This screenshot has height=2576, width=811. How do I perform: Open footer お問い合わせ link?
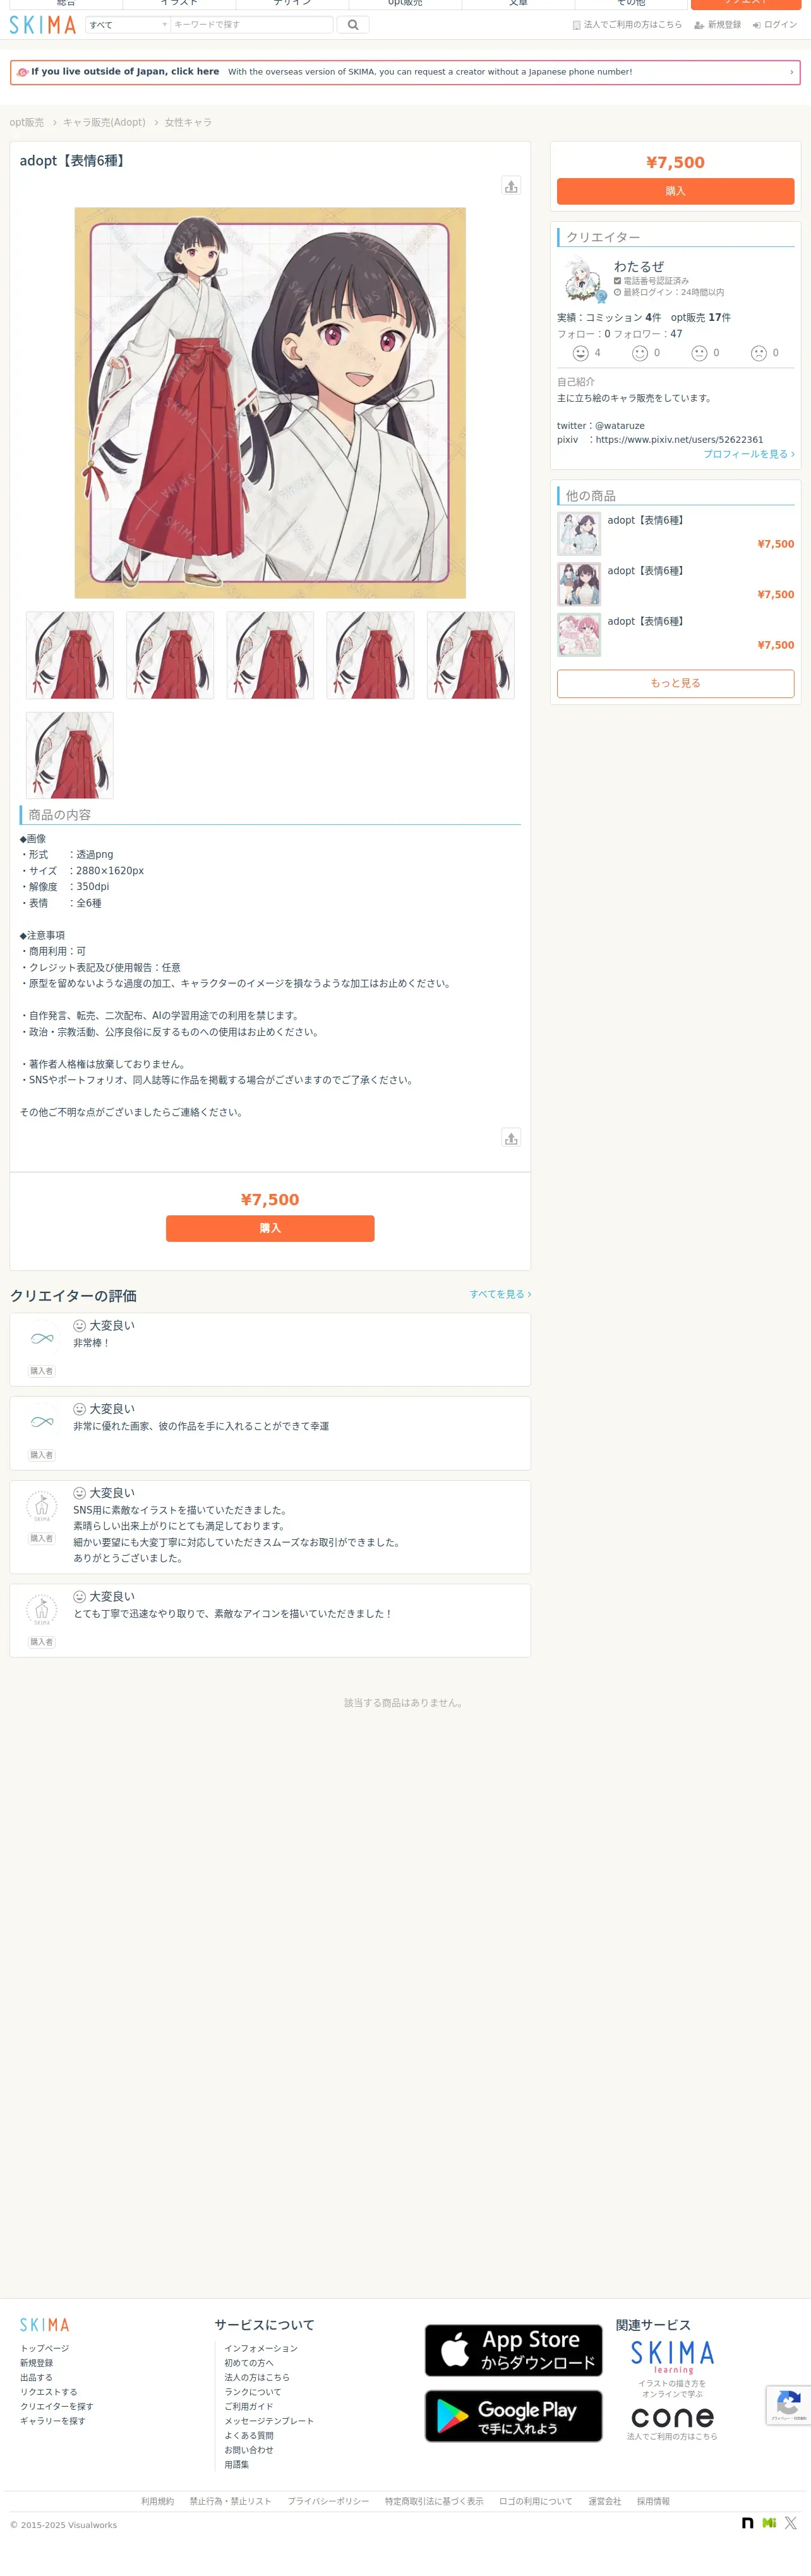[x=249, y=2450]
